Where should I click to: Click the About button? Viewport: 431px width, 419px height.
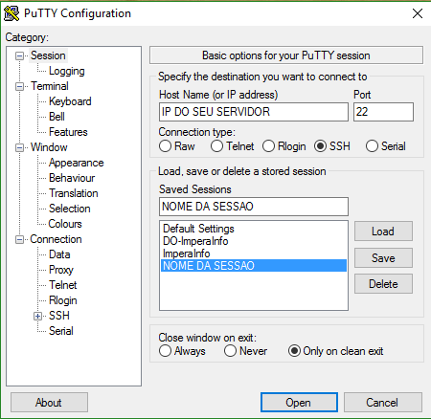point(49,403)
